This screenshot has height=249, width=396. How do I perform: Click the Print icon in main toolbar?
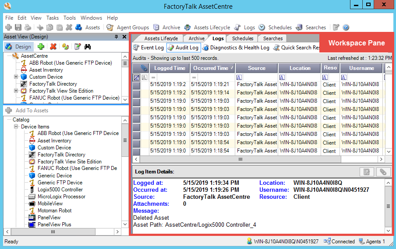click(x=28, y=27)
